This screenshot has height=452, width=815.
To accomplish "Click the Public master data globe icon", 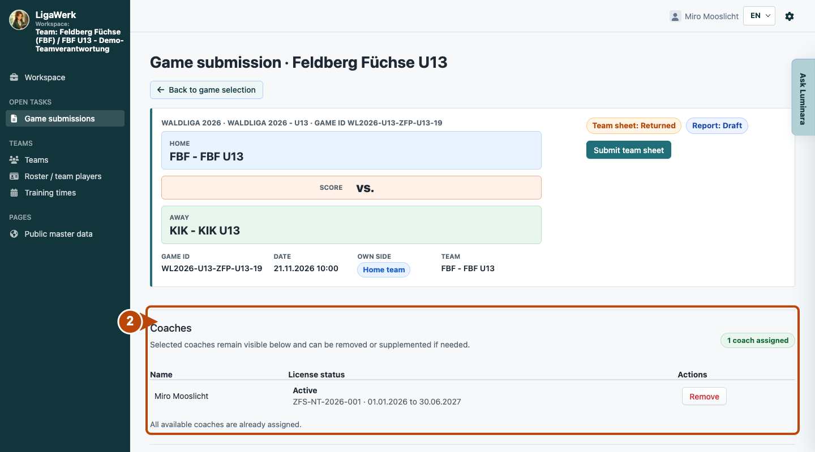I will coord(14,234).
